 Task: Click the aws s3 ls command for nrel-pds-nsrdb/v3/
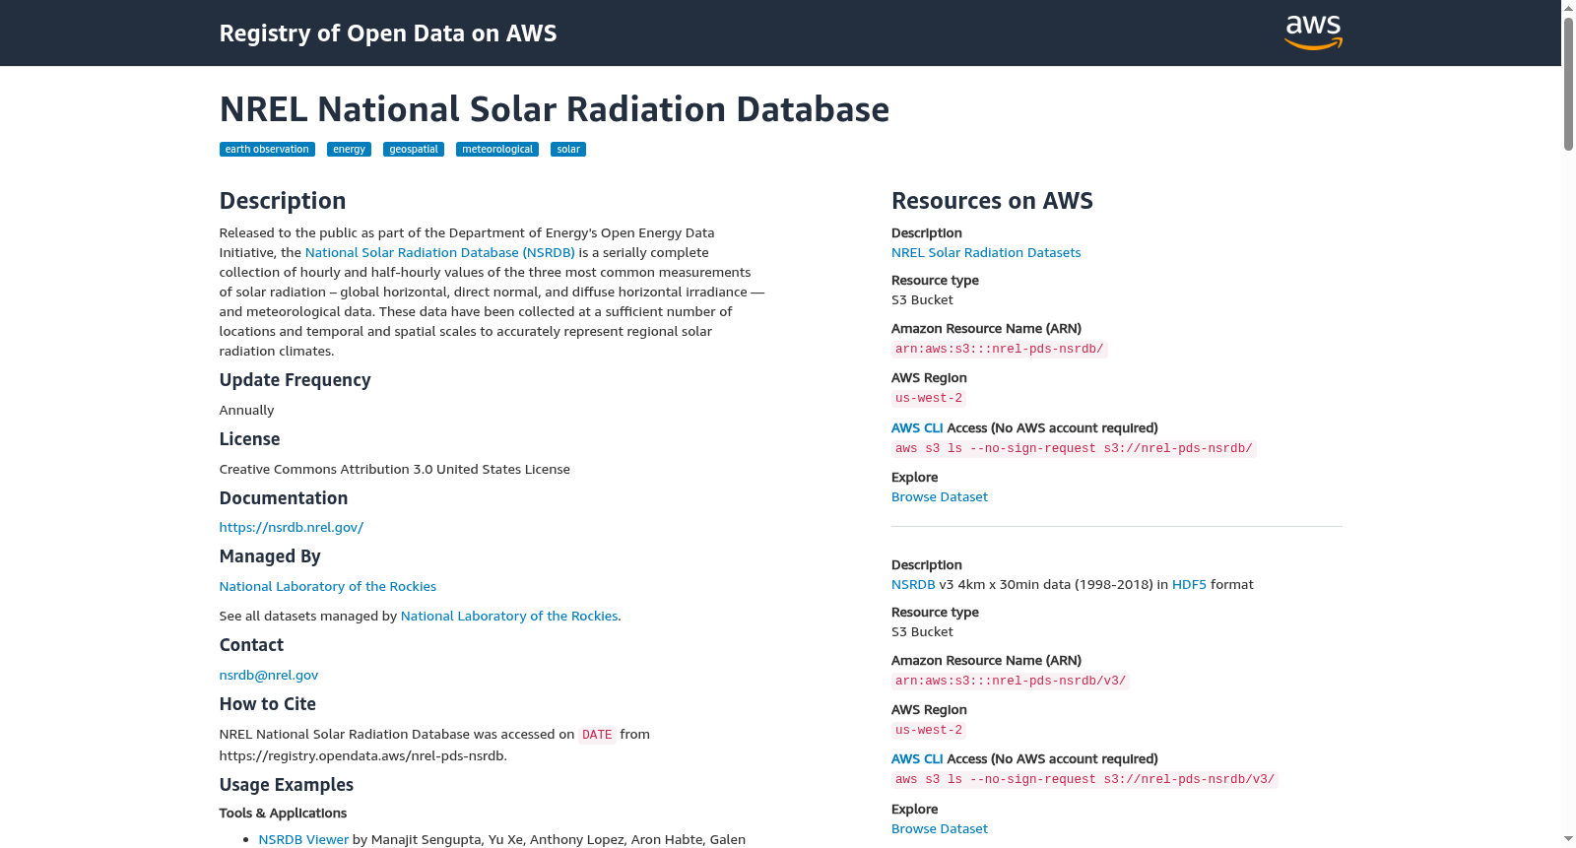pyautogui.click(x=1085, y=780)
